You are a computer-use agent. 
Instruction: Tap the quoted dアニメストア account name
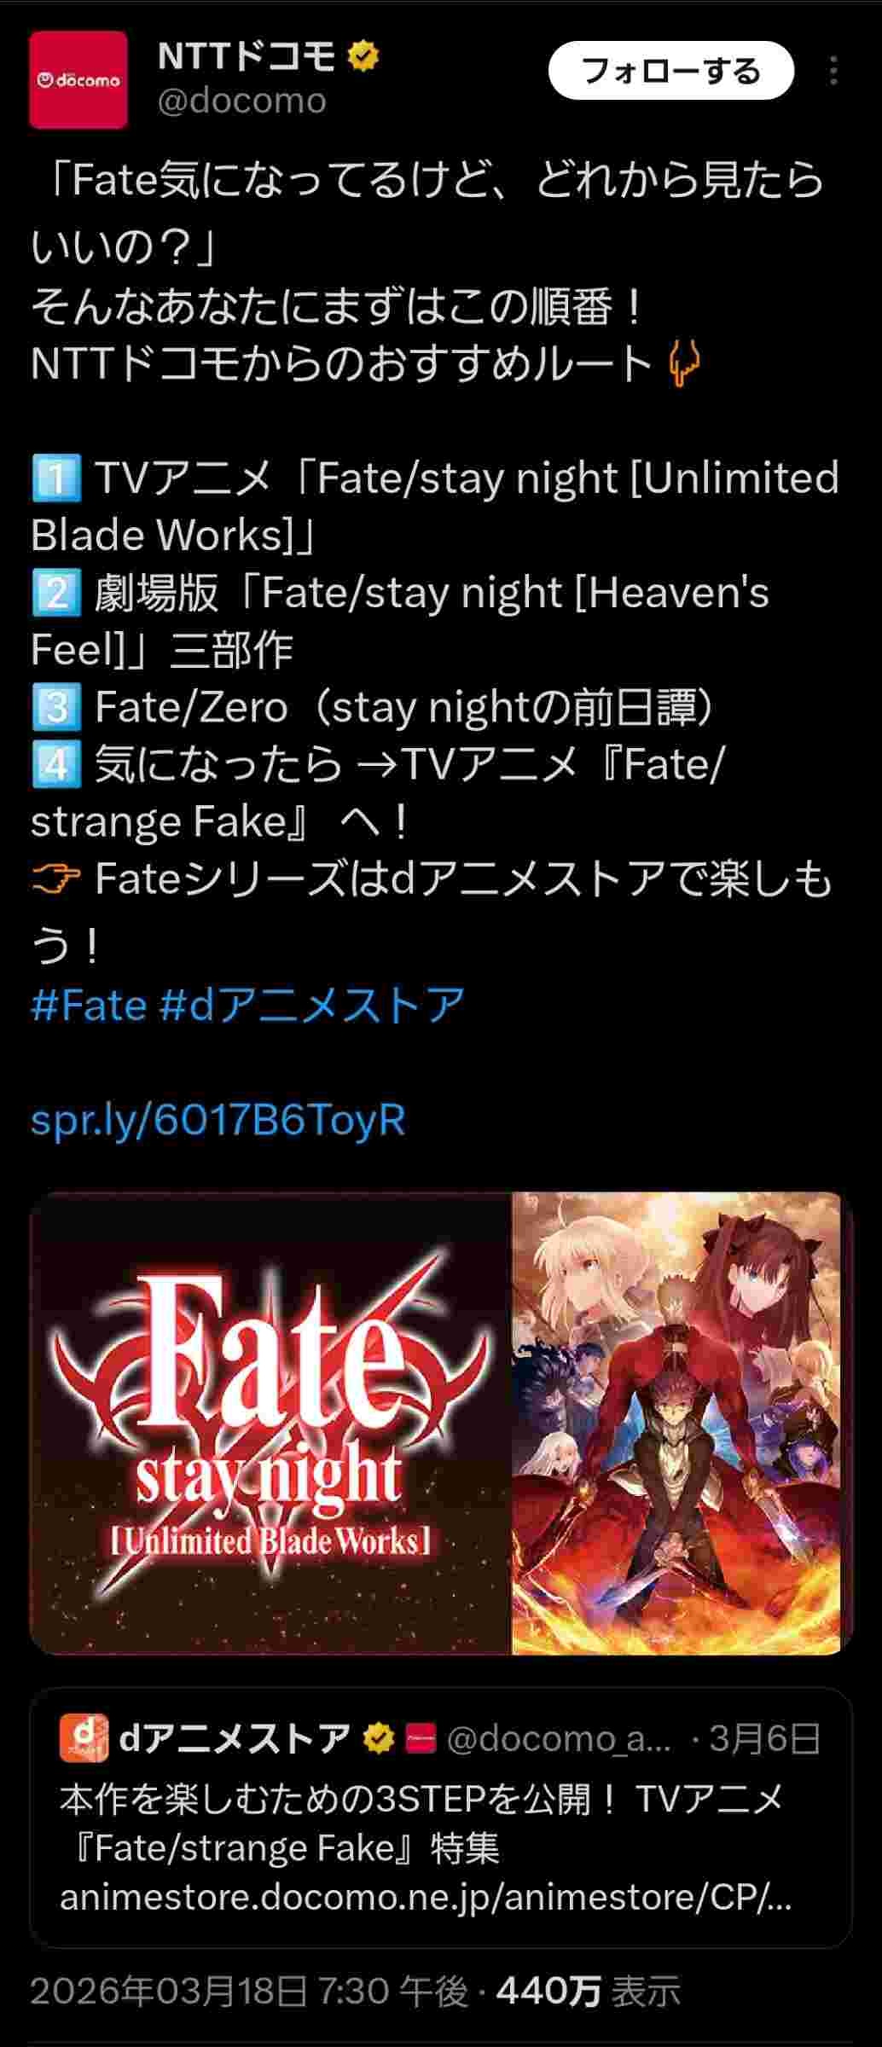pyautogui.click(x=235, y=1738)
